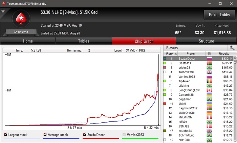Screen dimensions: 237x143
Task: Click the olive marker beside kousha84
Action: [165, 131]
